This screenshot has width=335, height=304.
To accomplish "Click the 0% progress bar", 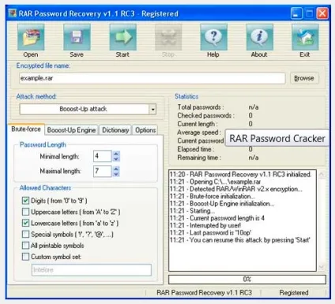I will [x=247, y=280].
